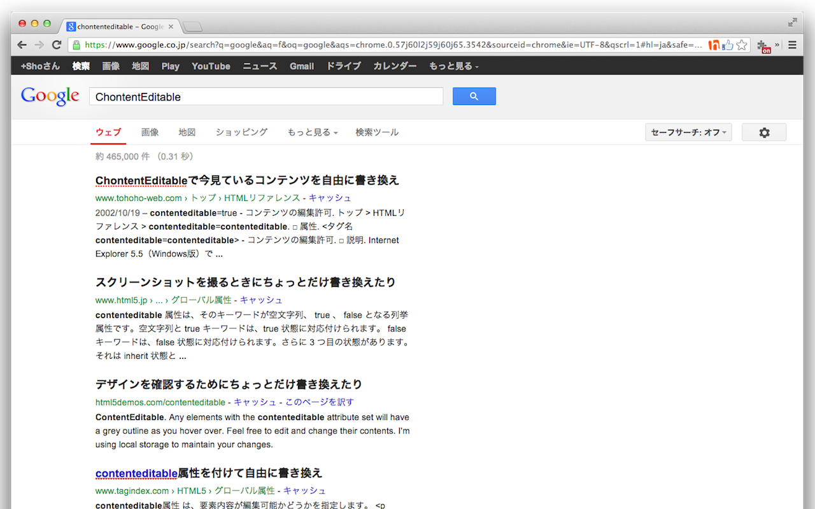This screenshot has height=509, width=815.
Task: Open the セーフサーチ: オフ dropdown
Action: tap(688, 132)
